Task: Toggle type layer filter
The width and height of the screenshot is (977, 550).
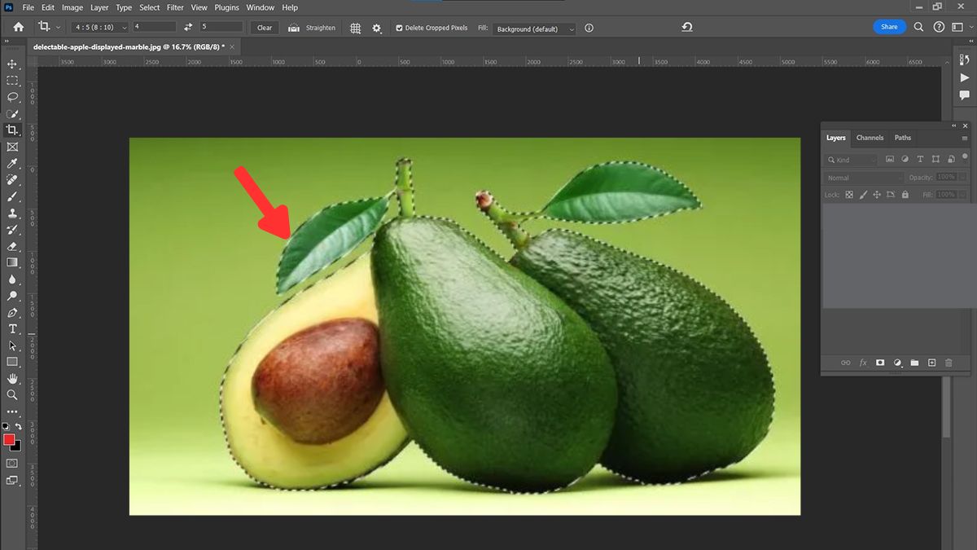Action: 920,159
